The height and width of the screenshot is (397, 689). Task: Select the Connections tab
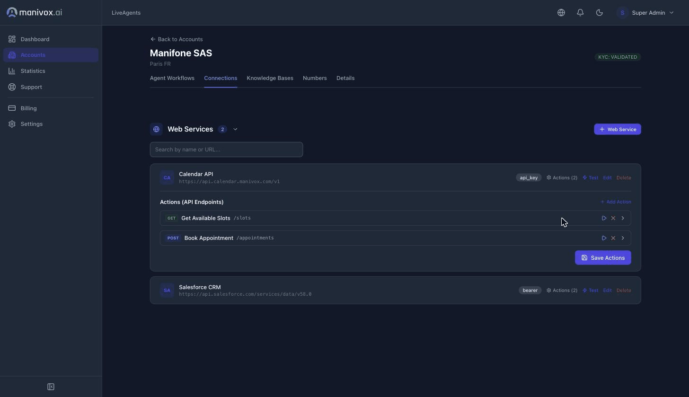click(x=221, y=78)
